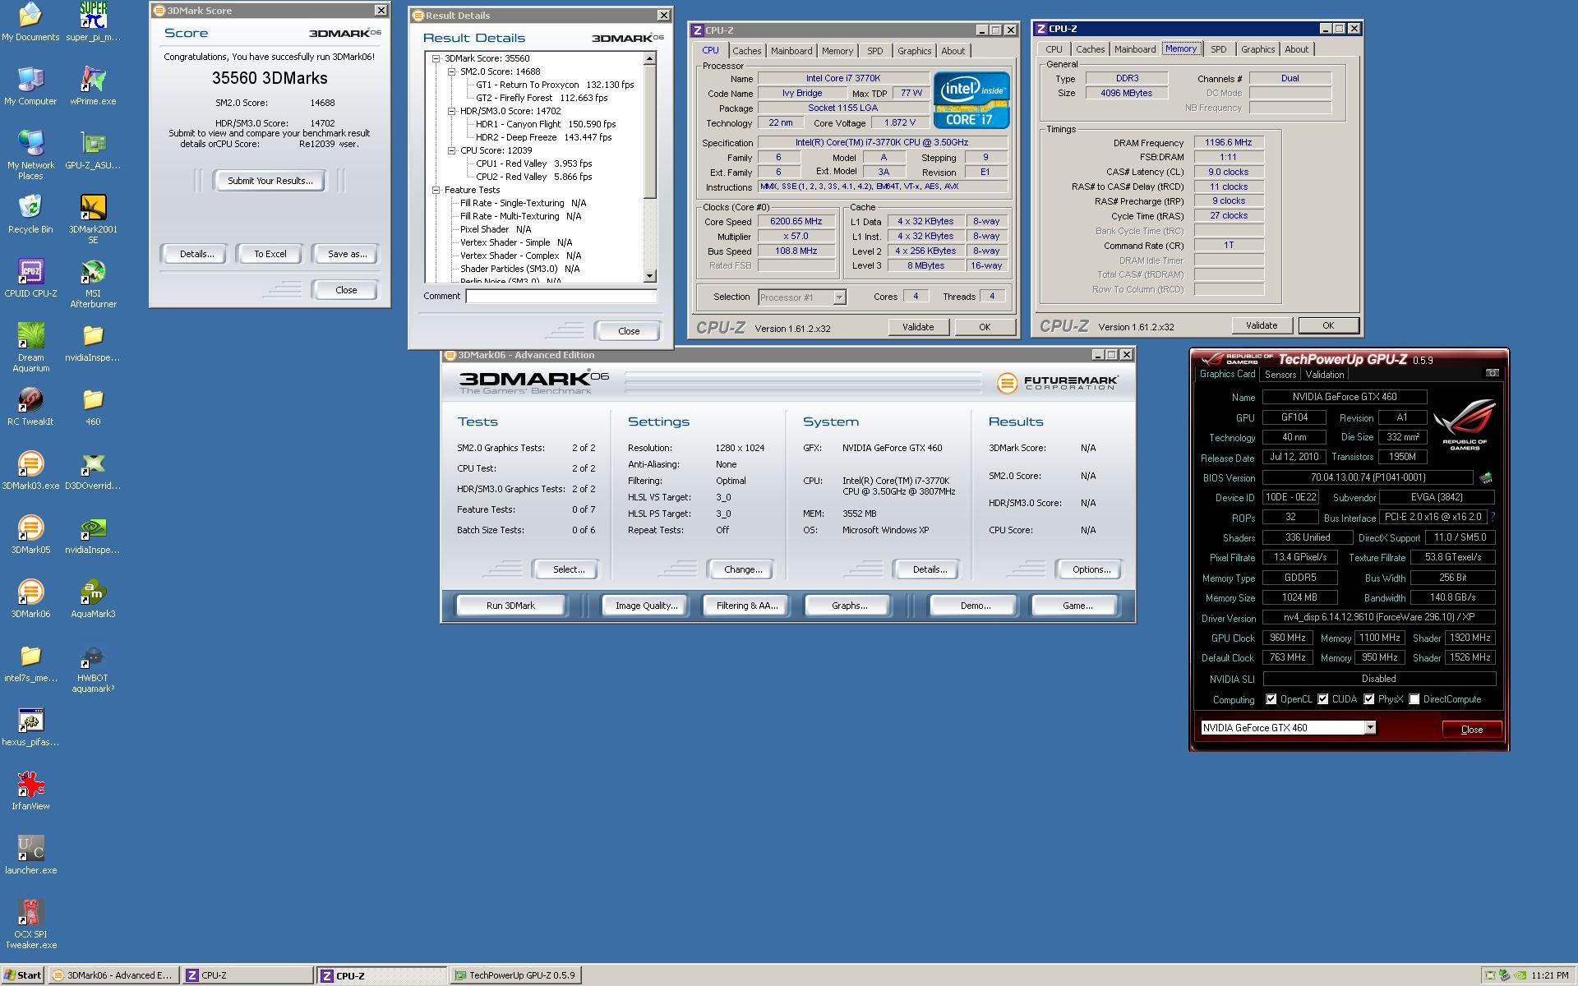This screenshot has height=986, width=1578.
Task: Click Save as button in 3DMark Score
Action: tap(347, 254)
